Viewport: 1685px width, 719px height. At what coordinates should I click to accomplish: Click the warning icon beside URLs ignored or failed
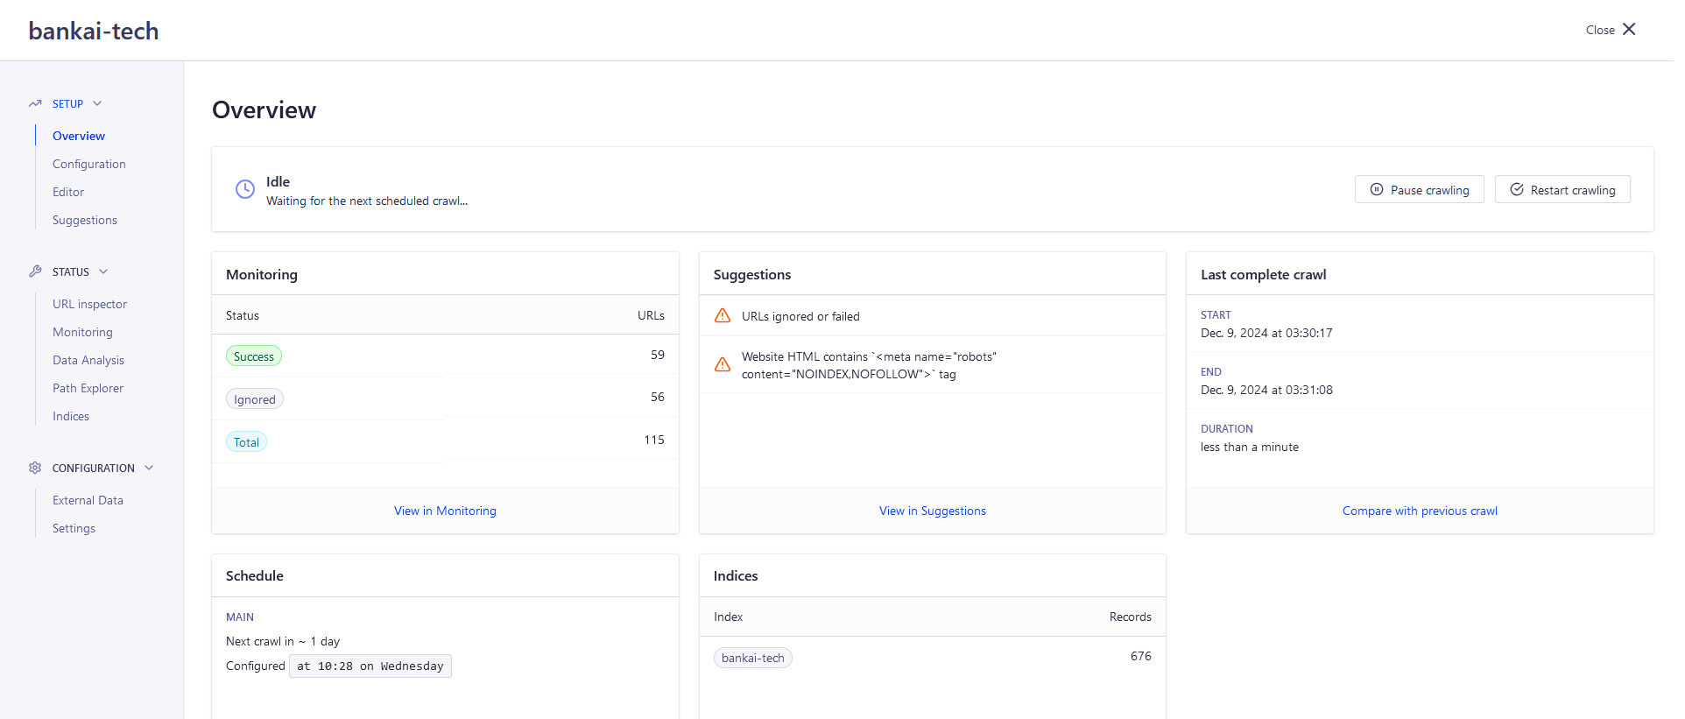[x=723, y=316]
